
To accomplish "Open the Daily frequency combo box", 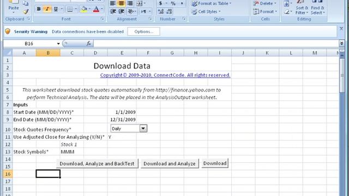I will tap(143, 128).
